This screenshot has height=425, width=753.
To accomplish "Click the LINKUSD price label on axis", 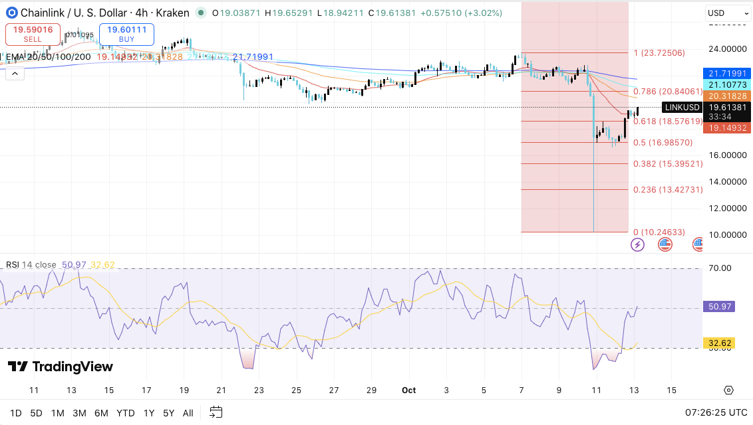I will click(681, 108).
